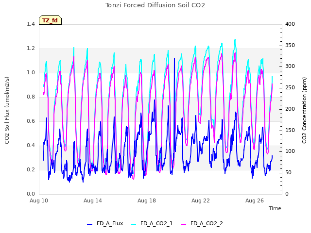Click the 0.2 left axis tick label
The image size is (311, 233).
pos(31,170)
